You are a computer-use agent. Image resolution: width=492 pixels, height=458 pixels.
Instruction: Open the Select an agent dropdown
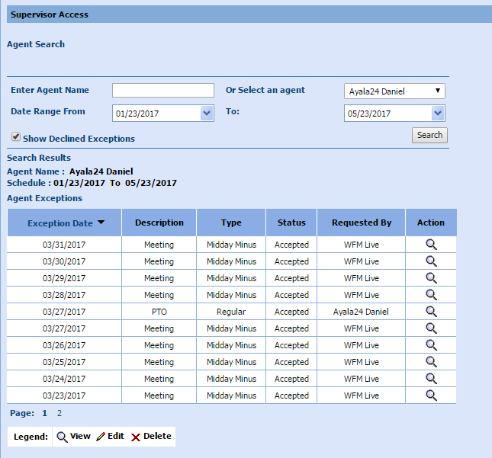[x=394, y=91]
